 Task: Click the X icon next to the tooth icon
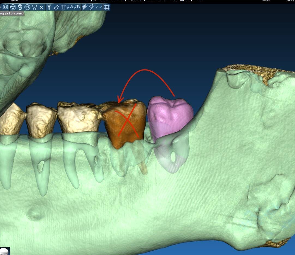click(41, 7)
